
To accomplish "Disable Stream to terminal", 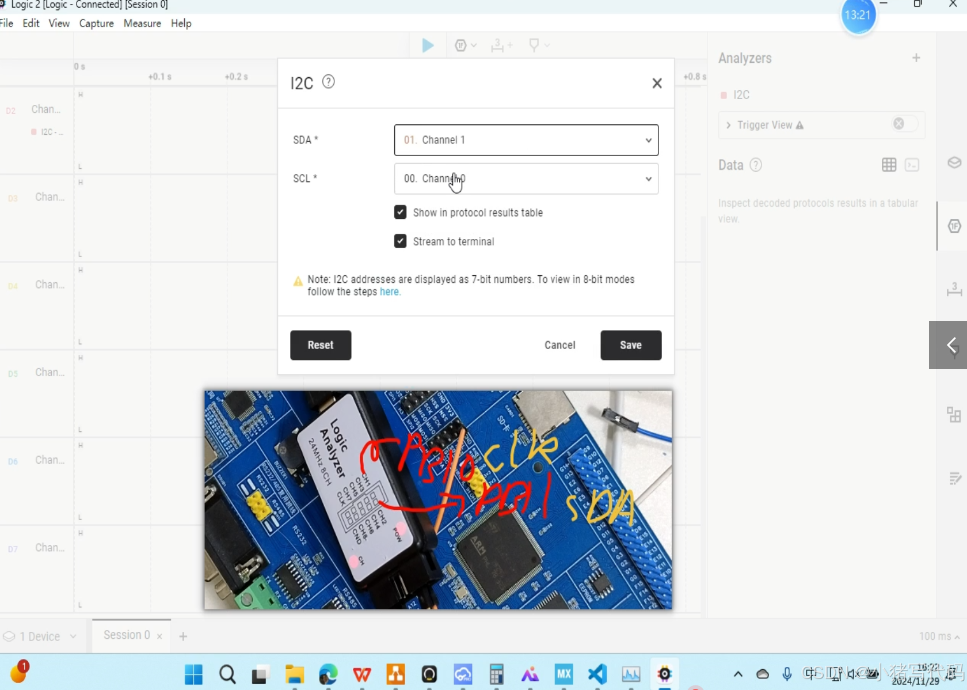I will 400,241.
